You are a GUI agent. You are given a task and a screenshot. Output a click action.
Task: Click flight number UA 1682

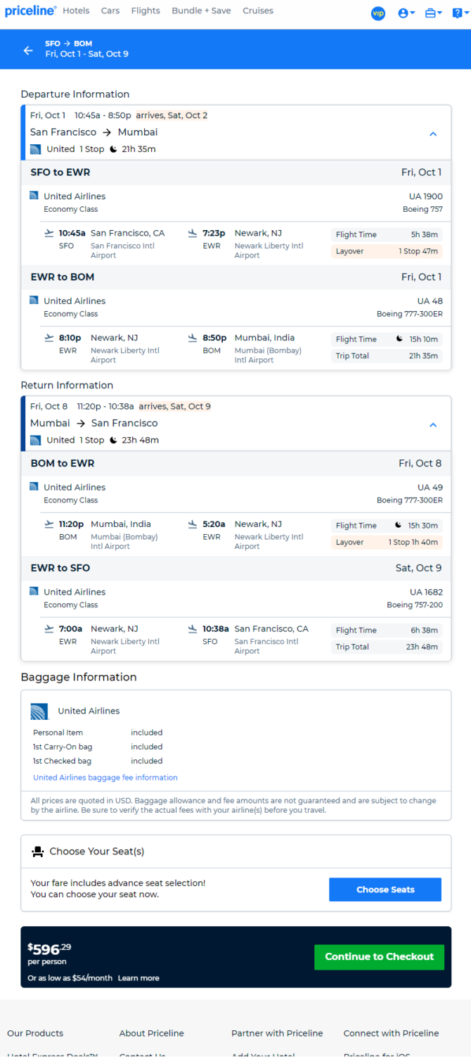pos(427,593)
